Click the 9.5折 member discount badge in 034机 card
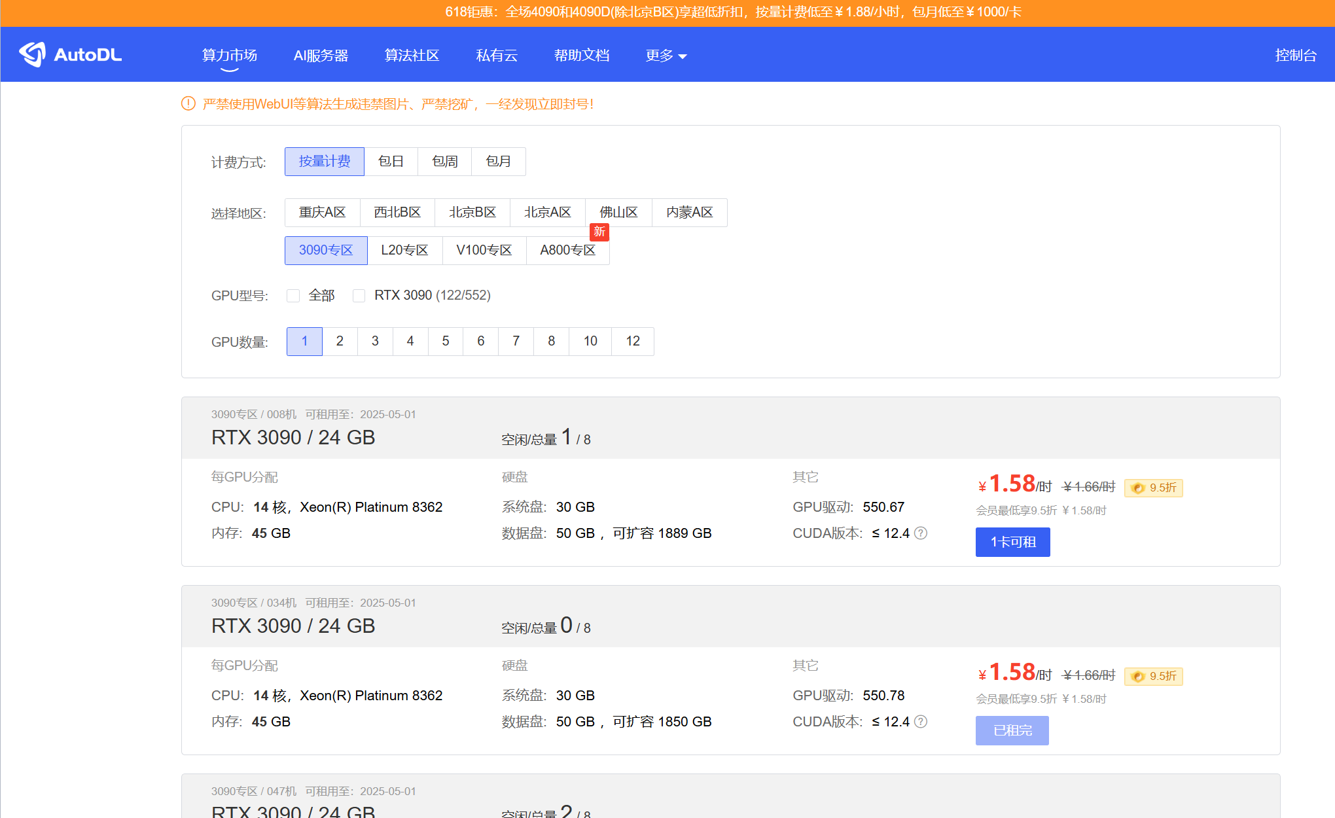This screenshot has width=1335, height=818. pyautogui.click(x=1154, y=676)
